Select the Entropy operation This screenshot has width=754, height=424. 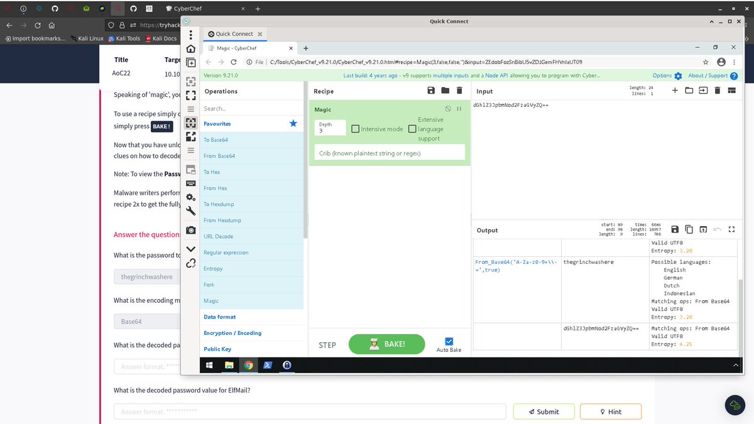point(251,268)
